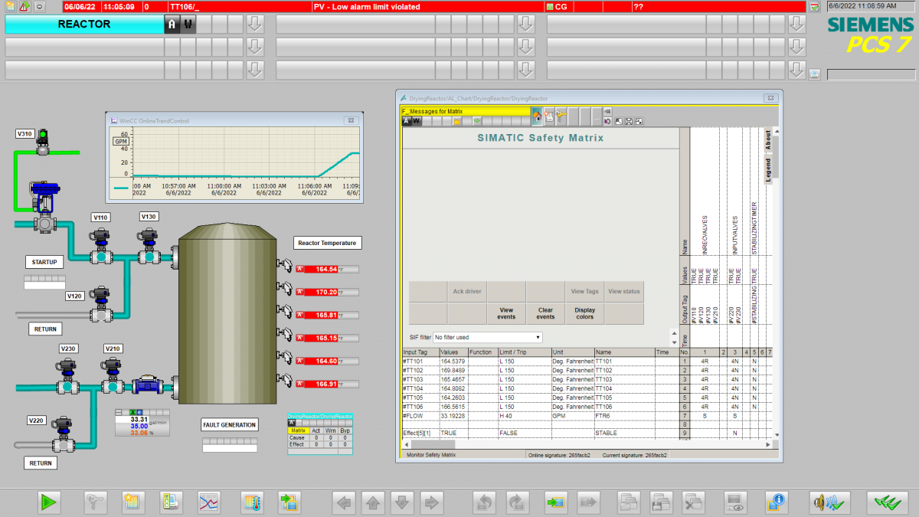919x517 pixels.
Task: Click the V310 valve symbol
Action: coord(43,141)
